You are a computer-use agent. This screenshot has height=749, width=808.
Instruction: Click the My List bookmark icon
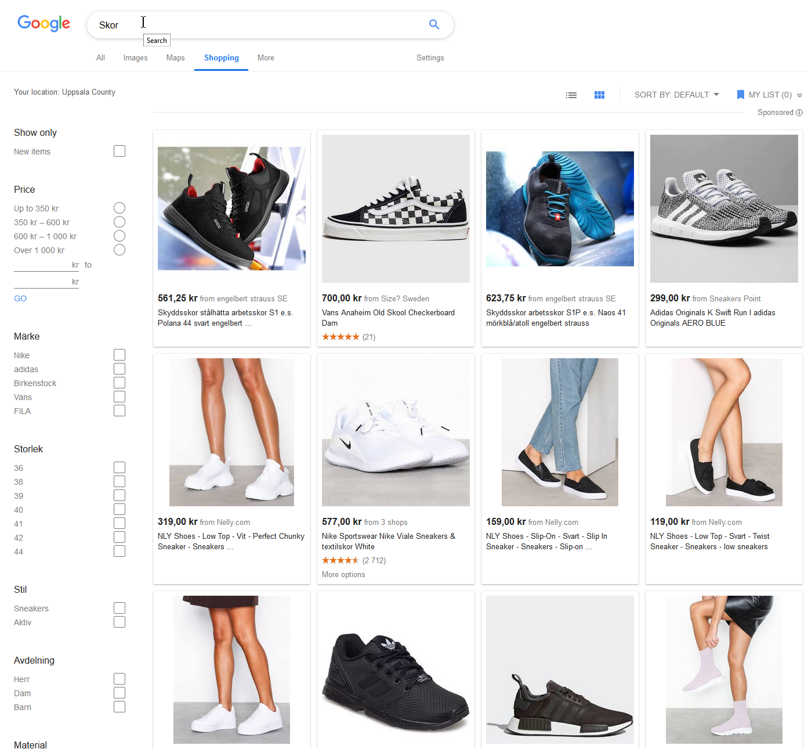pos(740,95)
